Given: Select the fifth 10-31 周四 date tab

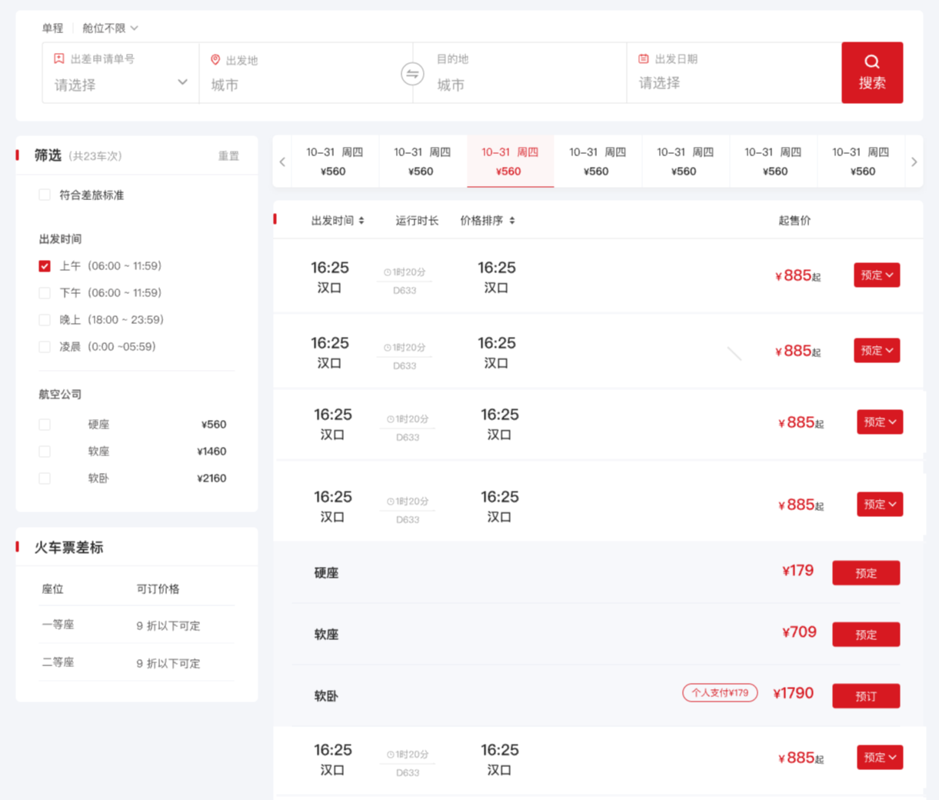Looking at the screenshot, I should click(x=684, y=162).
